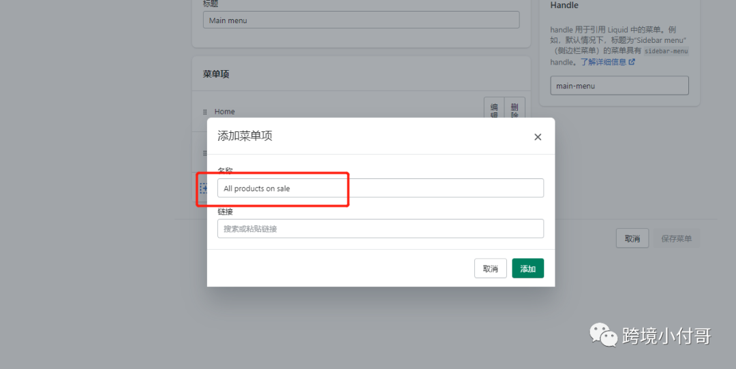Click the 链接 field label

pos(225,212)
